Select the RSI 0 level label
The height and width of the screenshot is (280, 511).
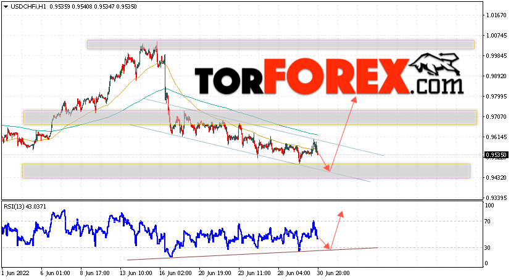486,263
